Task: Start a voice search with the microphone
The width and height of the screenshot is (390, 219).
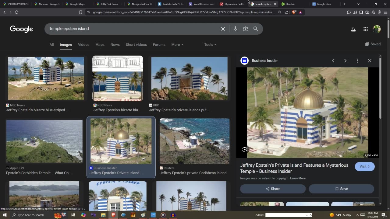Action: tap(235, 29)
